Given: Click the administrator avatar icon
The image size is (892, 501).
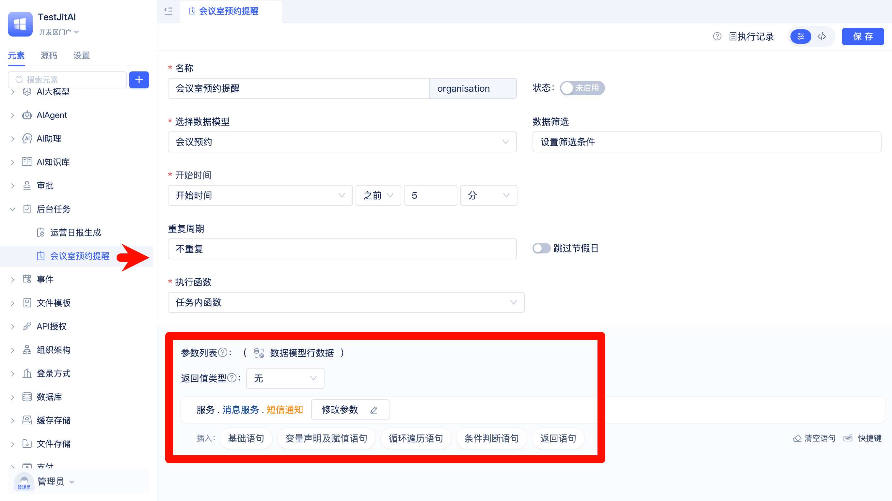Looking at the screenshot, I should 24,482.
